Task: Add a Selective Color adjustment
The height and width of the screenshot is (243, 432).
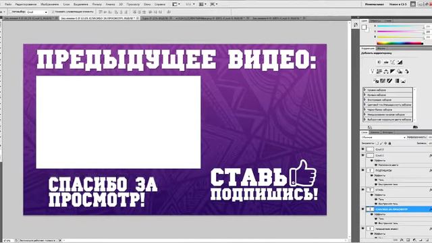Action: coord(403,81)
